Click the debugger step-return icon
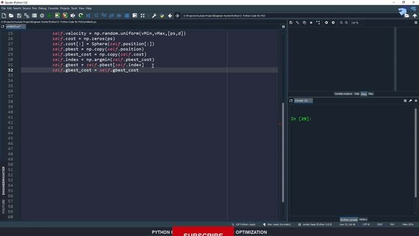The height and width of the screenshot is (236, 419). (112, 16)
